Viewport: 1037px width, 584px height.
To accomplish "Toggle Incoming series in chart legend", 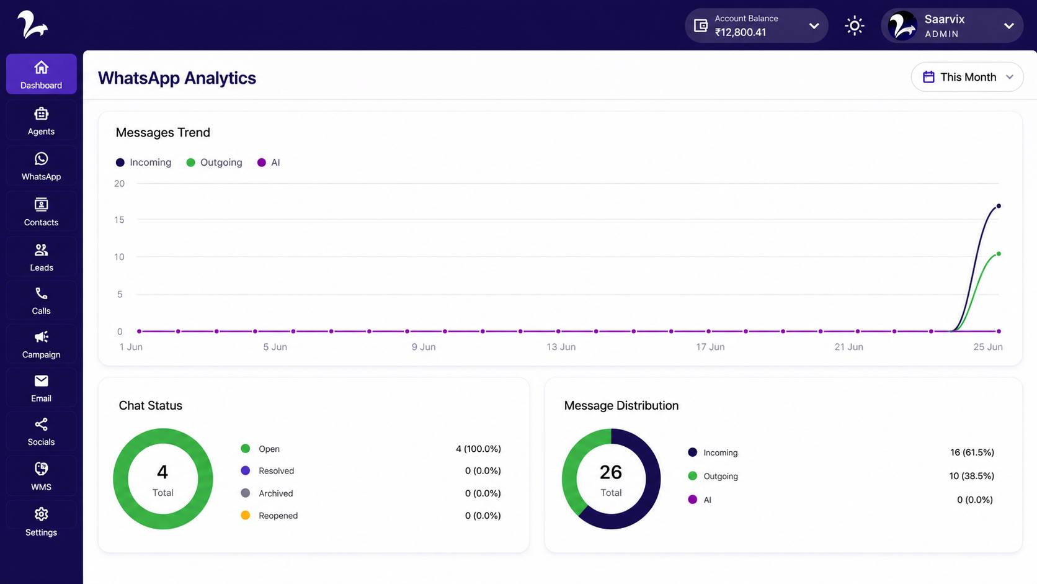I will (x=143, y=163).
